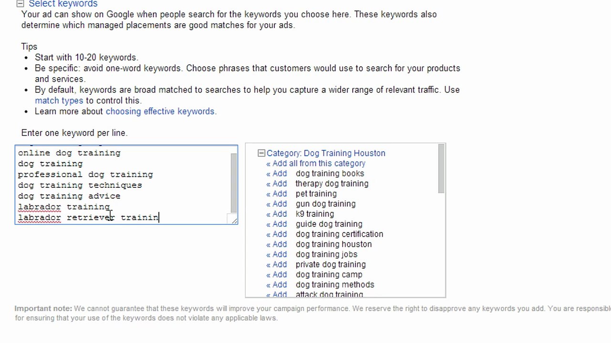The image size is (611, 343).
Task: Open the match types link
Action: 59,101
